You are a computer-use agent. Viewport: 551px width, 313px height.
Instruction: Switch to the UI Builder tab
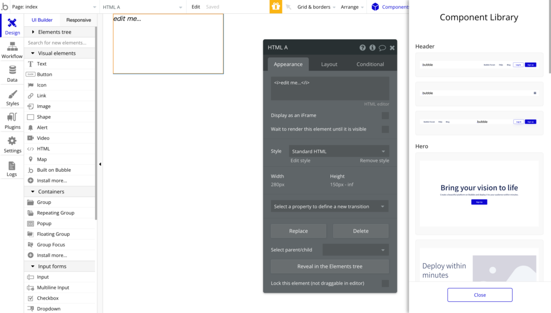click(42, 20)
